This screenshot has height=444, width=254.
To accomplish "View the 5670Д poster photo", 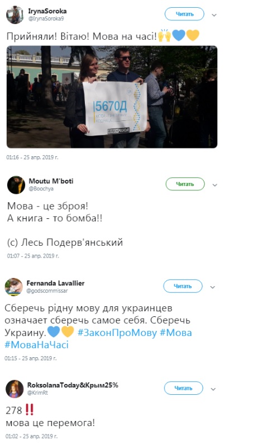I will tap(112, 97).
